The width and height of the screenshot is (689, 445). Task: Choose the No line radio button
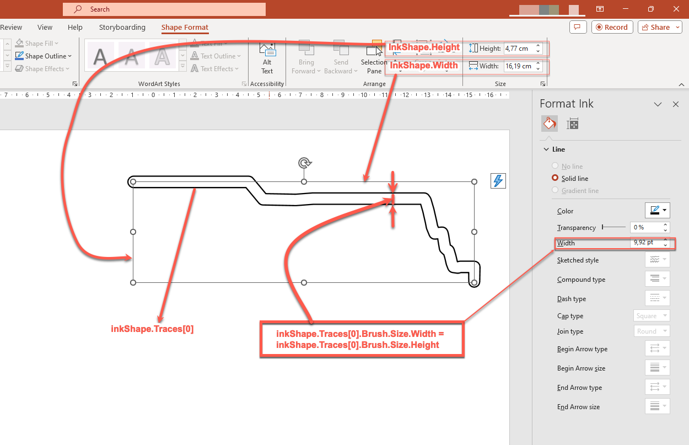coord(555,166)
